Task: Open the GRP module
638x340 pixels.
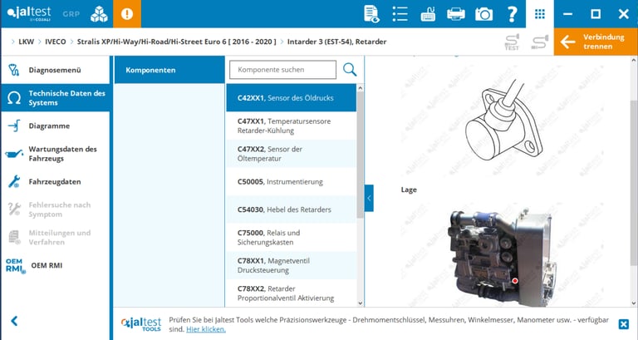Action: pos(71,14)
